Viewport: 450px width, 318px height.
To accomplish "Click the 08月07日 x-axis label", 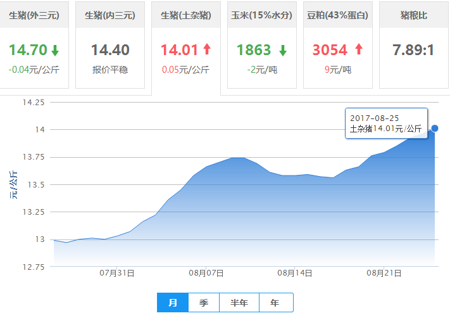I will click(x=207, y=273).
